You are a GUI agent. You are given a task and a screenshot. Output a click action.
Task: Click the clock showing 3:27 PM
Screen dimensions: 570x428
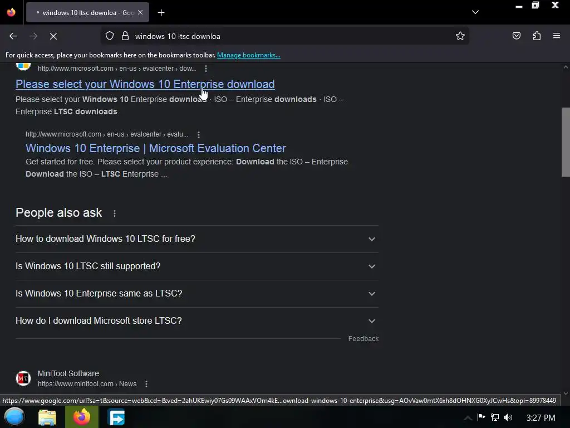(x=540, y=418)
